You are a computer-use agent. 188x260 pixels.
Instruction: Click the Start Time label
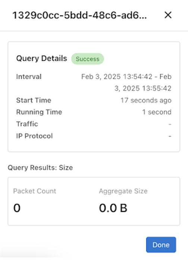click(x=34, y=100)
